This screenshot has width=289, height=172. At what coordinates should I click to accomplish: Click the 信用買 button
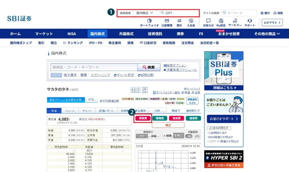[x=176, y=118]
